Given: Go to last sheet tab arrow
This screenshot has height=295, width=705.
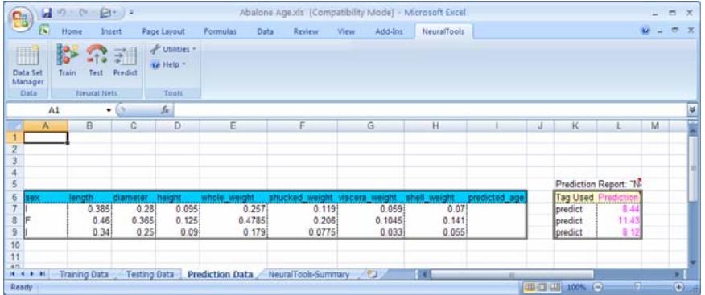Looking at the screenshot, I should pyautogui.click(x=43, y=274).
